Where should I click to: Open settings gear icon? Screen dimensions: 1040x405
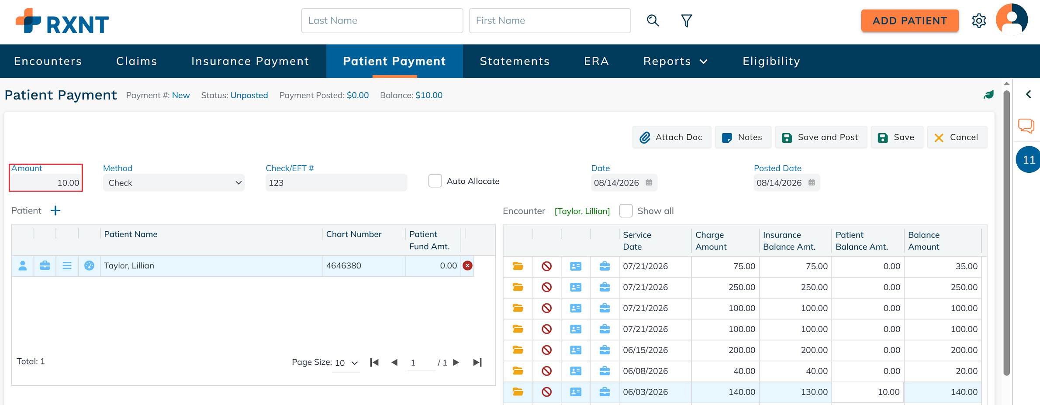979,21
